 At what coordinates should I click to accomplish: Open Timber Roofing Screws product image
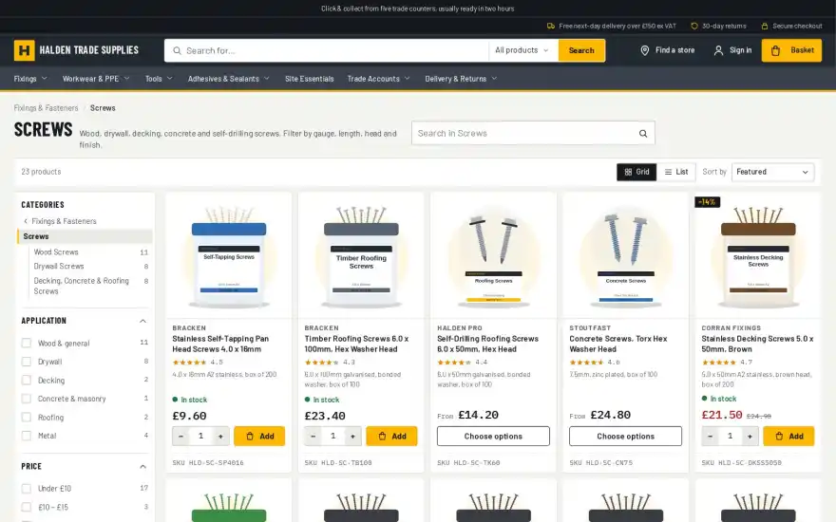[361, 255]
